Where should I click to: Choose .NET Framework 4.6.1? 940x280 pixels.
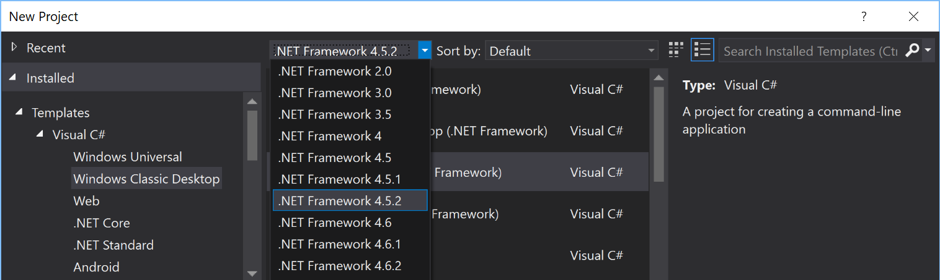click(350, 244)
